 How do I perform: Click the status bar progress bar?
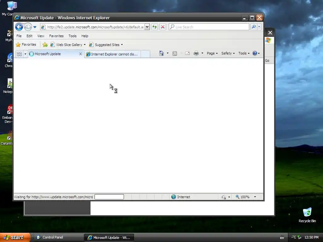[x=109, y=197]
